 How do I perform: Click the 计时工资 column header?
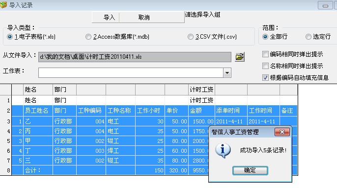(201, 90)
